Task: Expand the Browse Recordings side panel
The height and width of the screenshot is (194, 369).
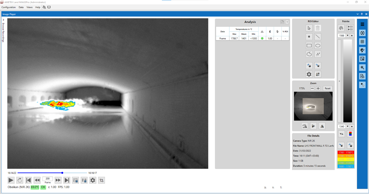Action: click(x=3, y=20)
